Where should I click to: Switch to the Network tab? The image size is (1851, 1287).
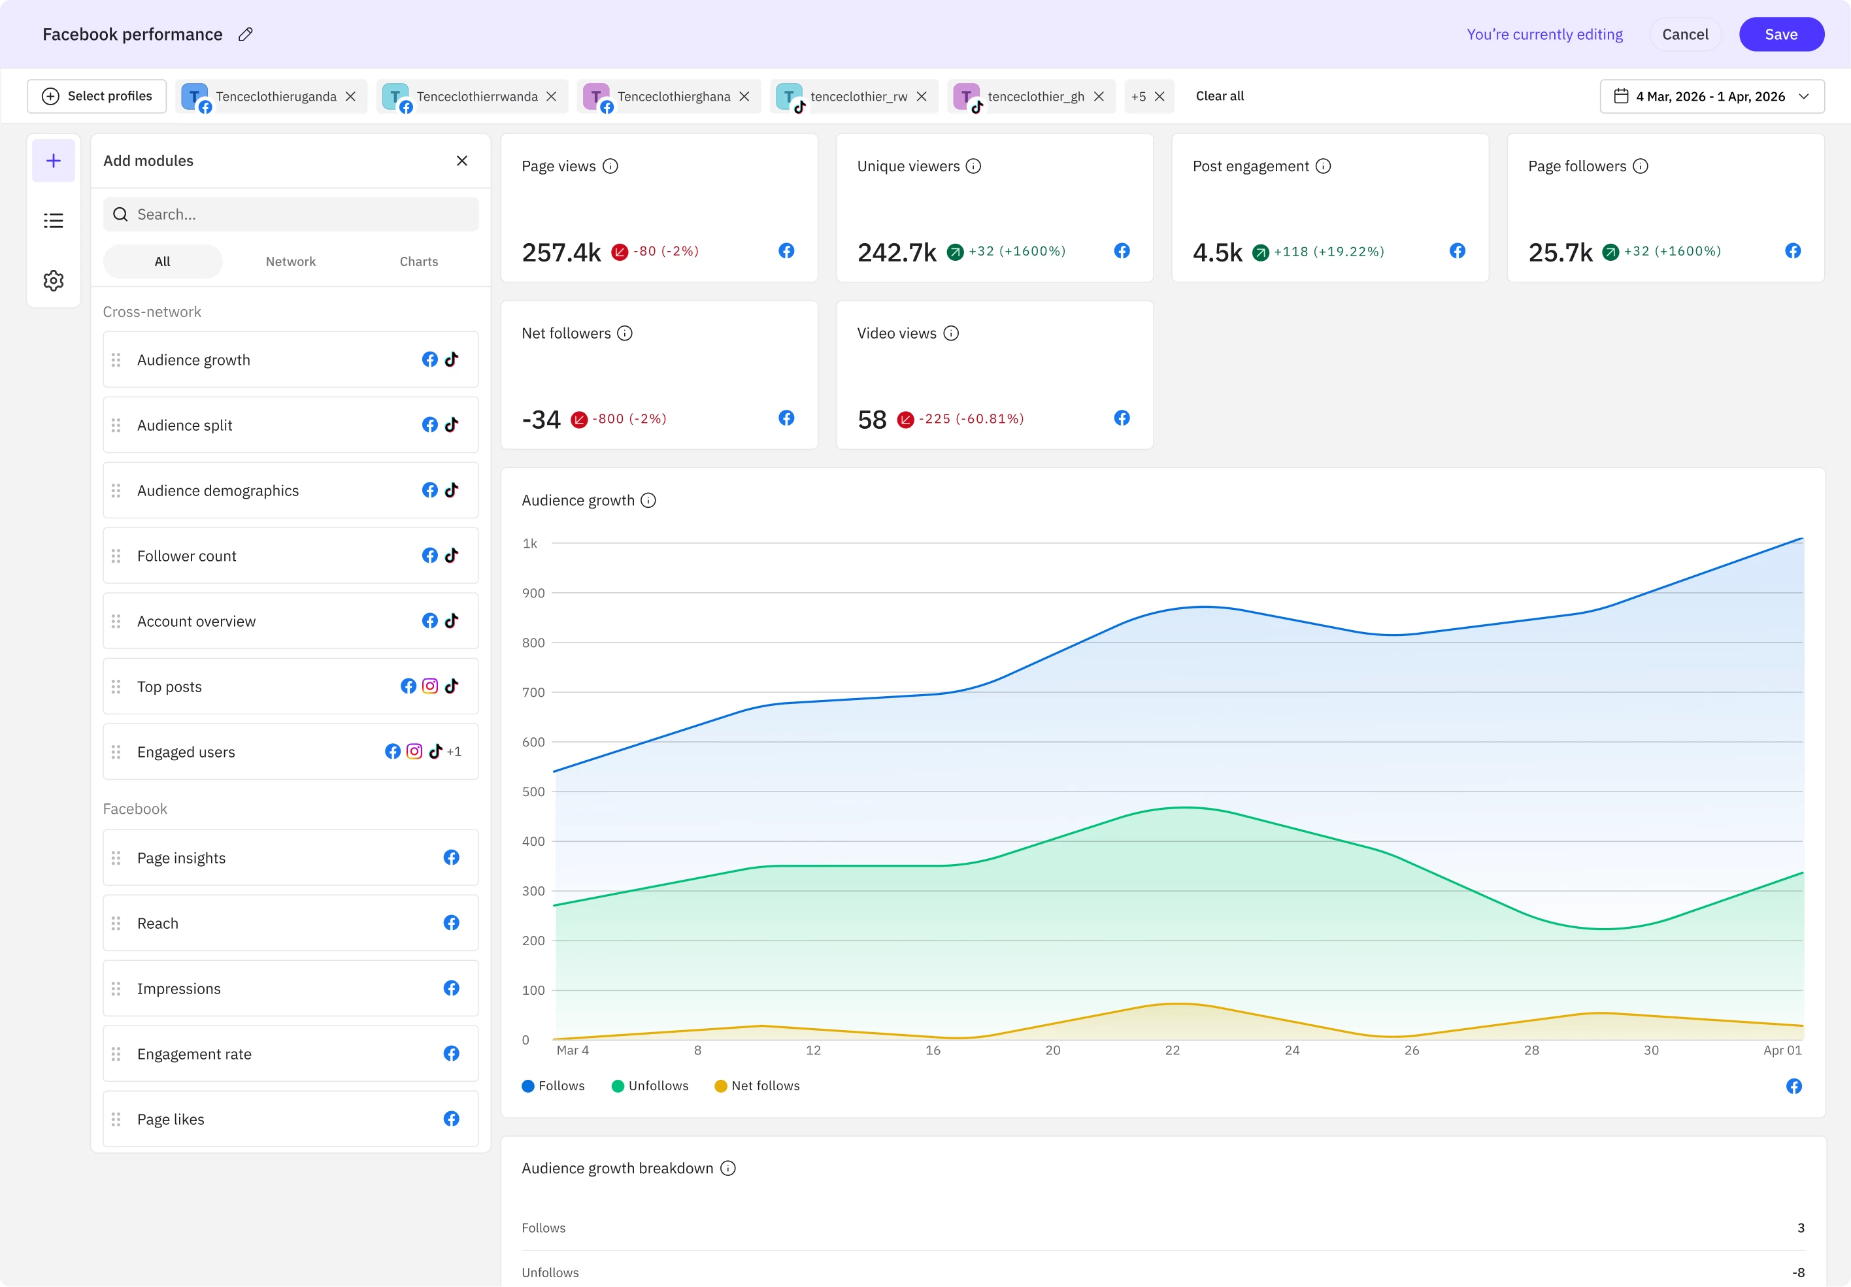(290, 261)
